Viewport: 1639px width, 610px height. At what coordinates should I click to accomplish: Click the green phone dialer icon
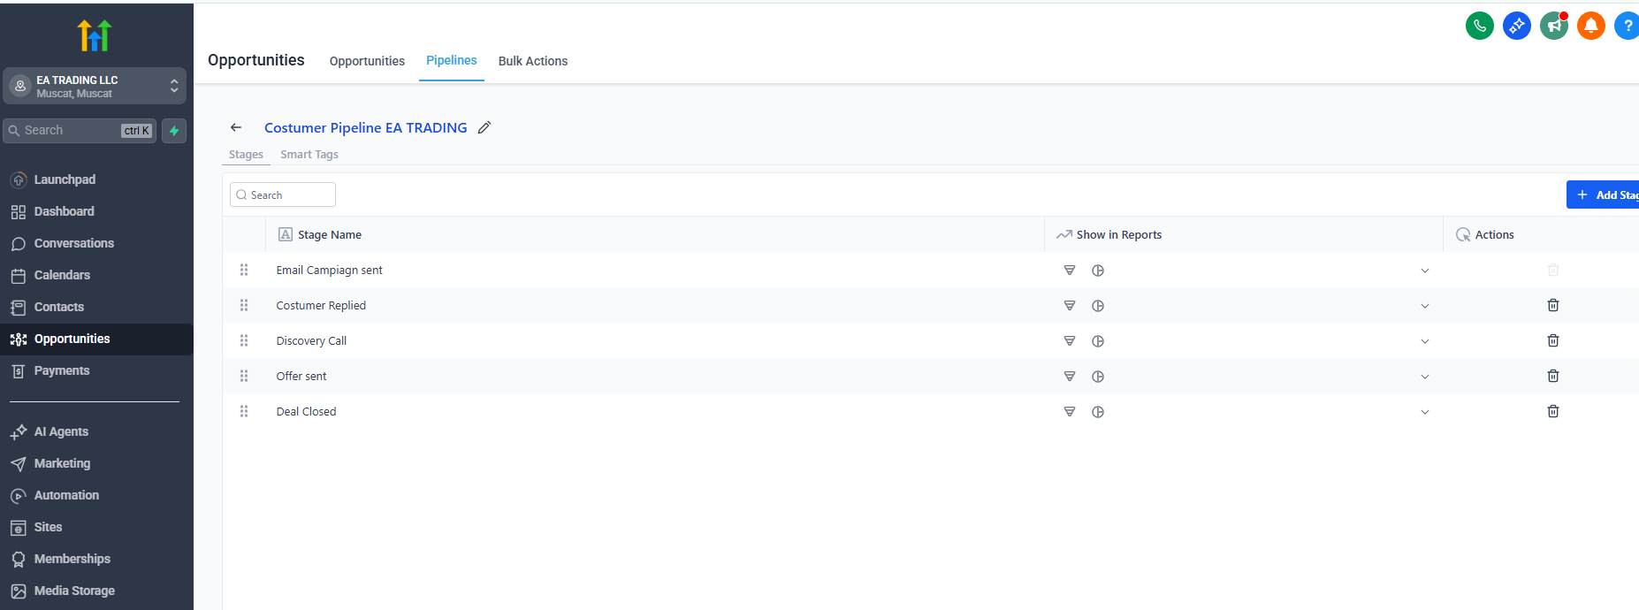(1479, 26)
